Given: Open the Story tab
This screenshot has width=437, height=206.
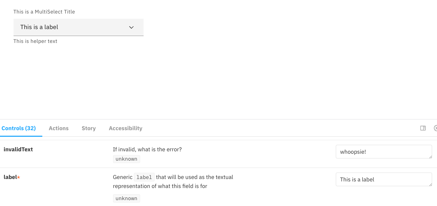Looking at the screenshot, I should pos(88,128).
